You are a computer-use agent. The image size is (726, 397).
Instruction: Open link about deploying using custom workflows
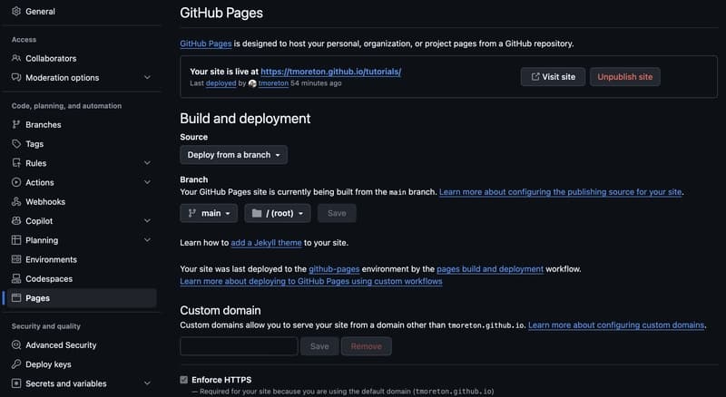click(311, 281)
